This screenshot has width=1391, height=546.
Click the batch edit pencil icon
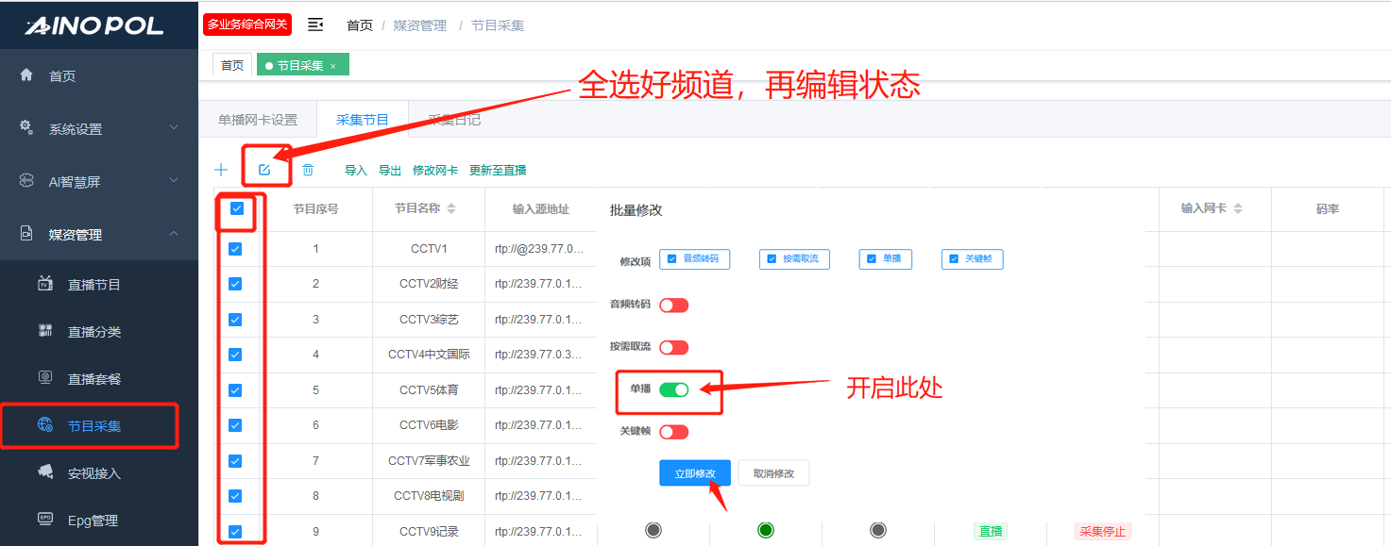tap(264, 171)
